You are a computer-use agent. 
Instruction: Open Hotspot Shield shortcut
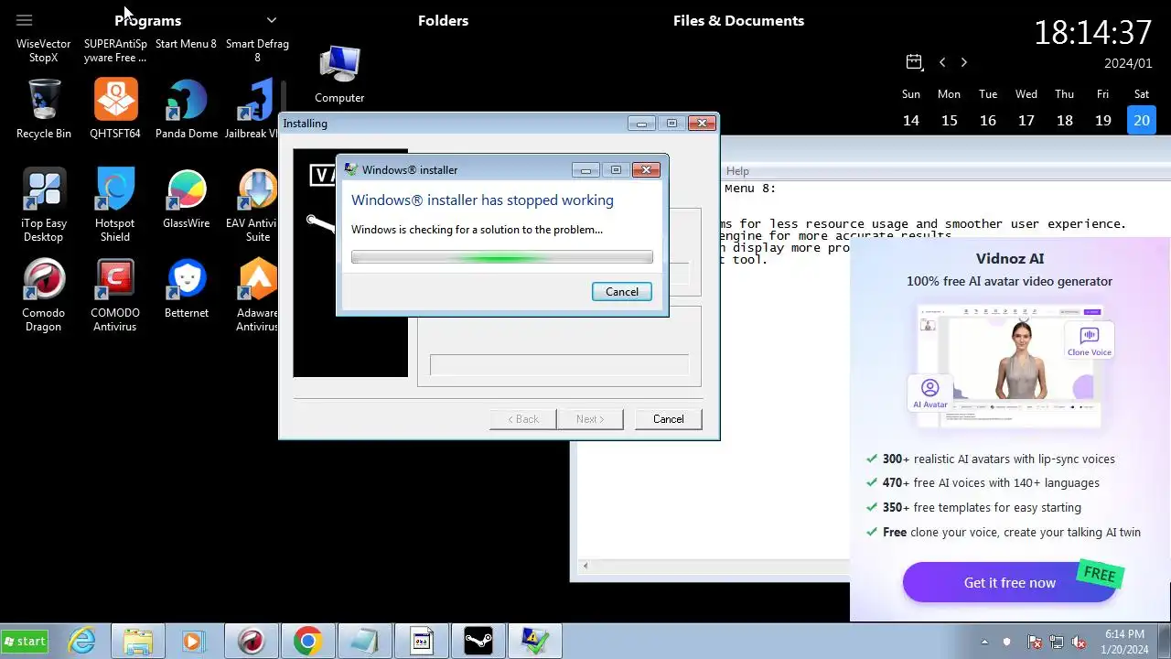coord(115,205)
